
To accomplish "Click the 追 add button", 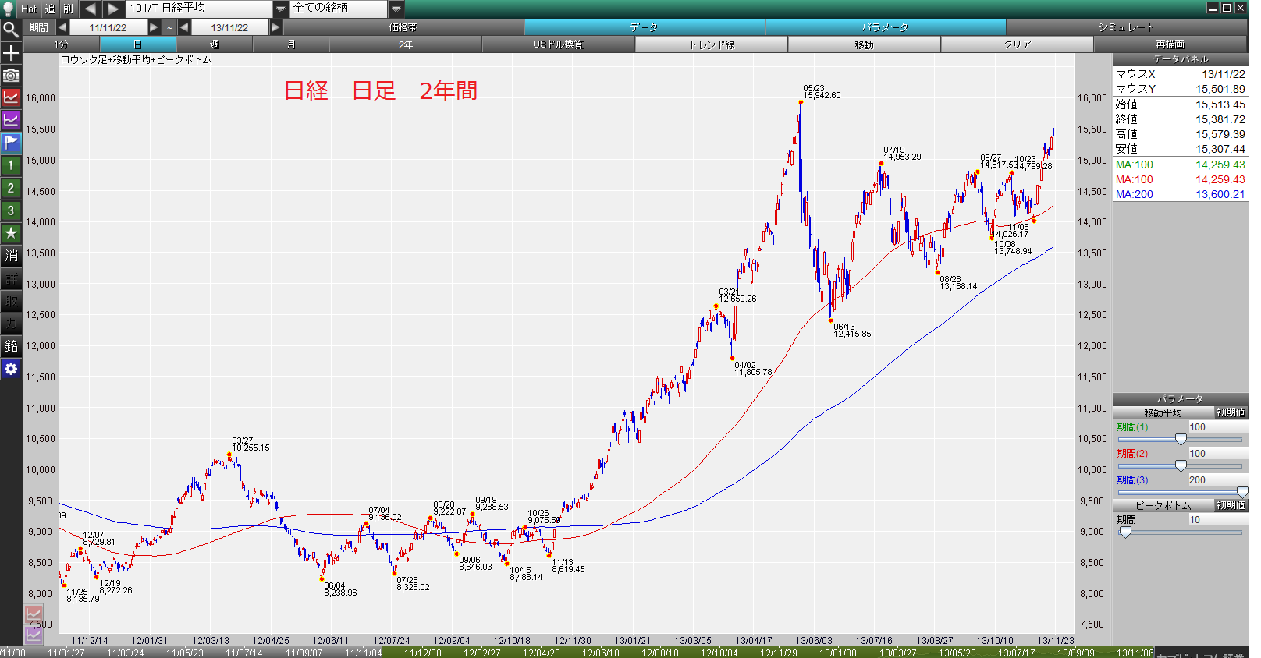I will coord(50,9).
